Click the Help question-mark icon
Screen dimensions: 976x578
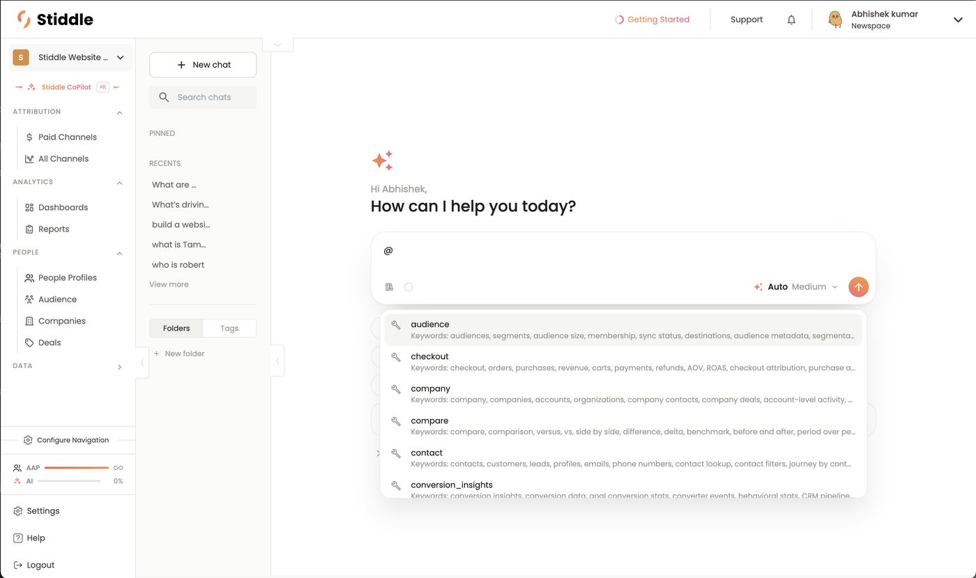coord(18,538)
